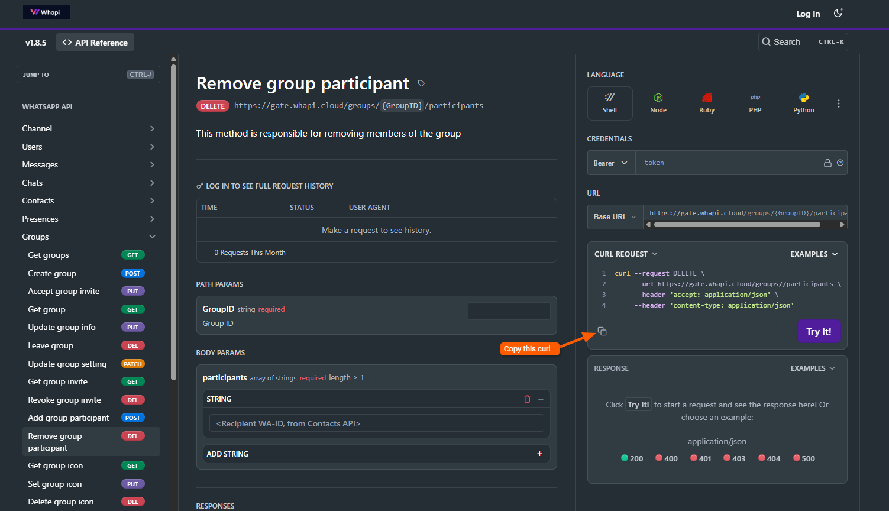Select the 404 response example
The width and height of the screenshot is (889, 511).
pos(769,458)
